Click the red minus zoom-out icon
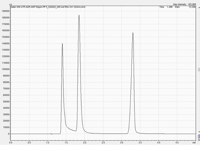Screen dimensions: 200x145 (x=199, y=138)
